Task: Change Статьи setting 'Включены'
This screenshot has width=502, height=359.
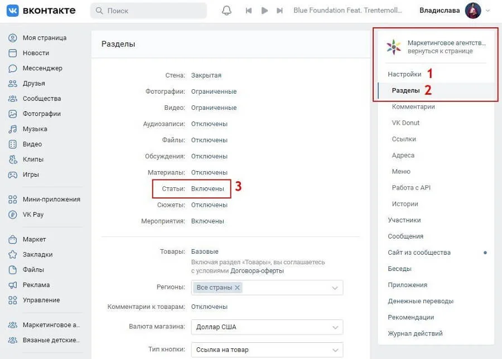Action: [207, 189]
